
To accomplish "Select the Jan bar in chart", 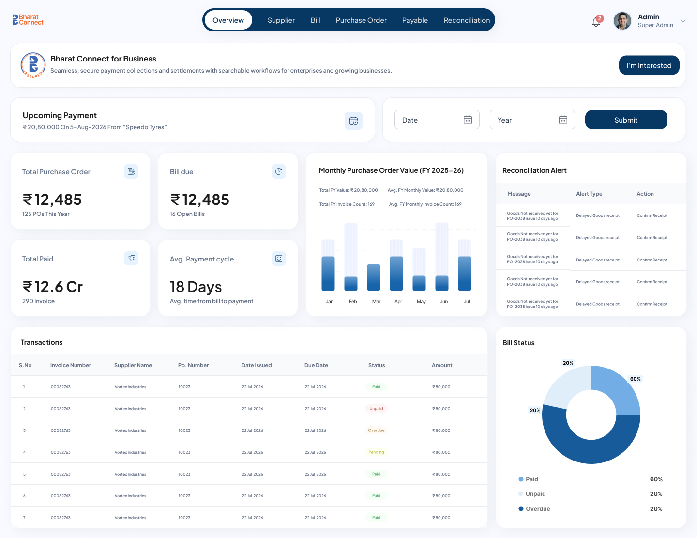I will click(328, 273).
